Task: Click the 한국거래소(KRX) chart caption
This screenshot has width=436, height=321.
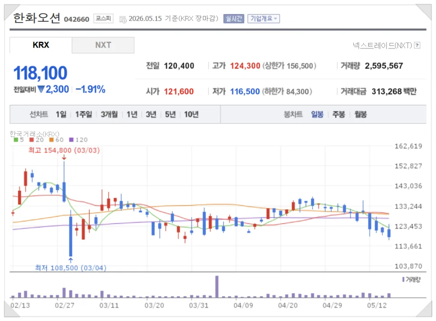Action: pos(34,134)
